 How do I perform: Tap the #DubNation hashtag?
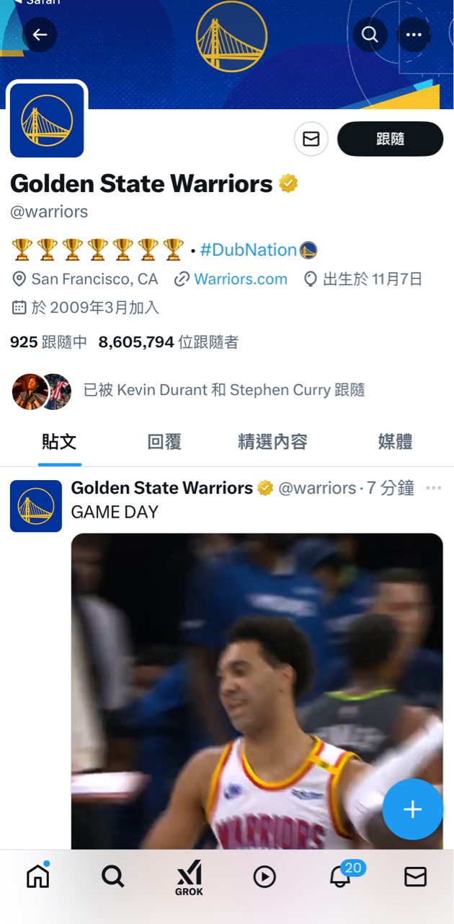pyautogui.click(x=248, y=250)
